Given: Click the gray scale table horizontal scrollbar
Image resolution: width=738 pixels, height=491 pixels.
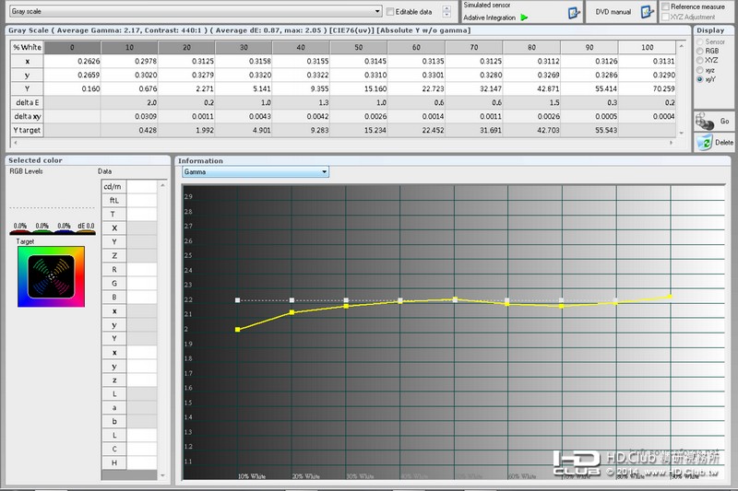Looking at the screenshot, I should 343,143.
